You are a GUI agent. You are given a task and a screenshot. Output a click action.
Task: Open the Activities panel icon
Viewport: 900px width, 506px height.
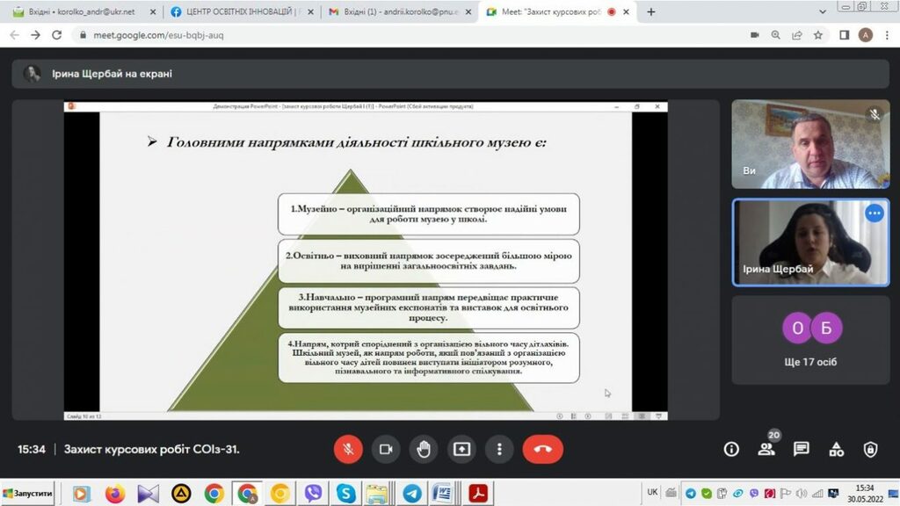point(836,449)
